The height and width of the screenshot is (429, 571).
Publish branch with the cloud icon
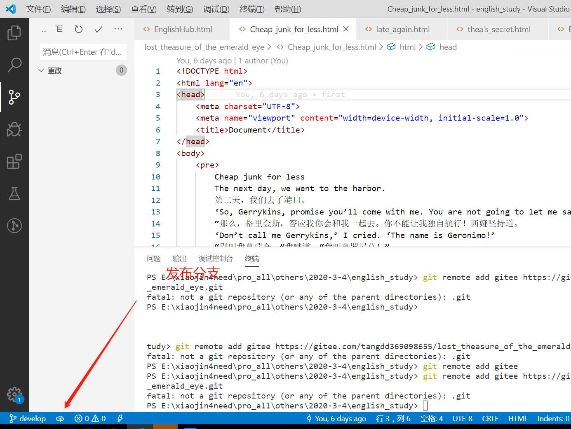click(60, 418)
